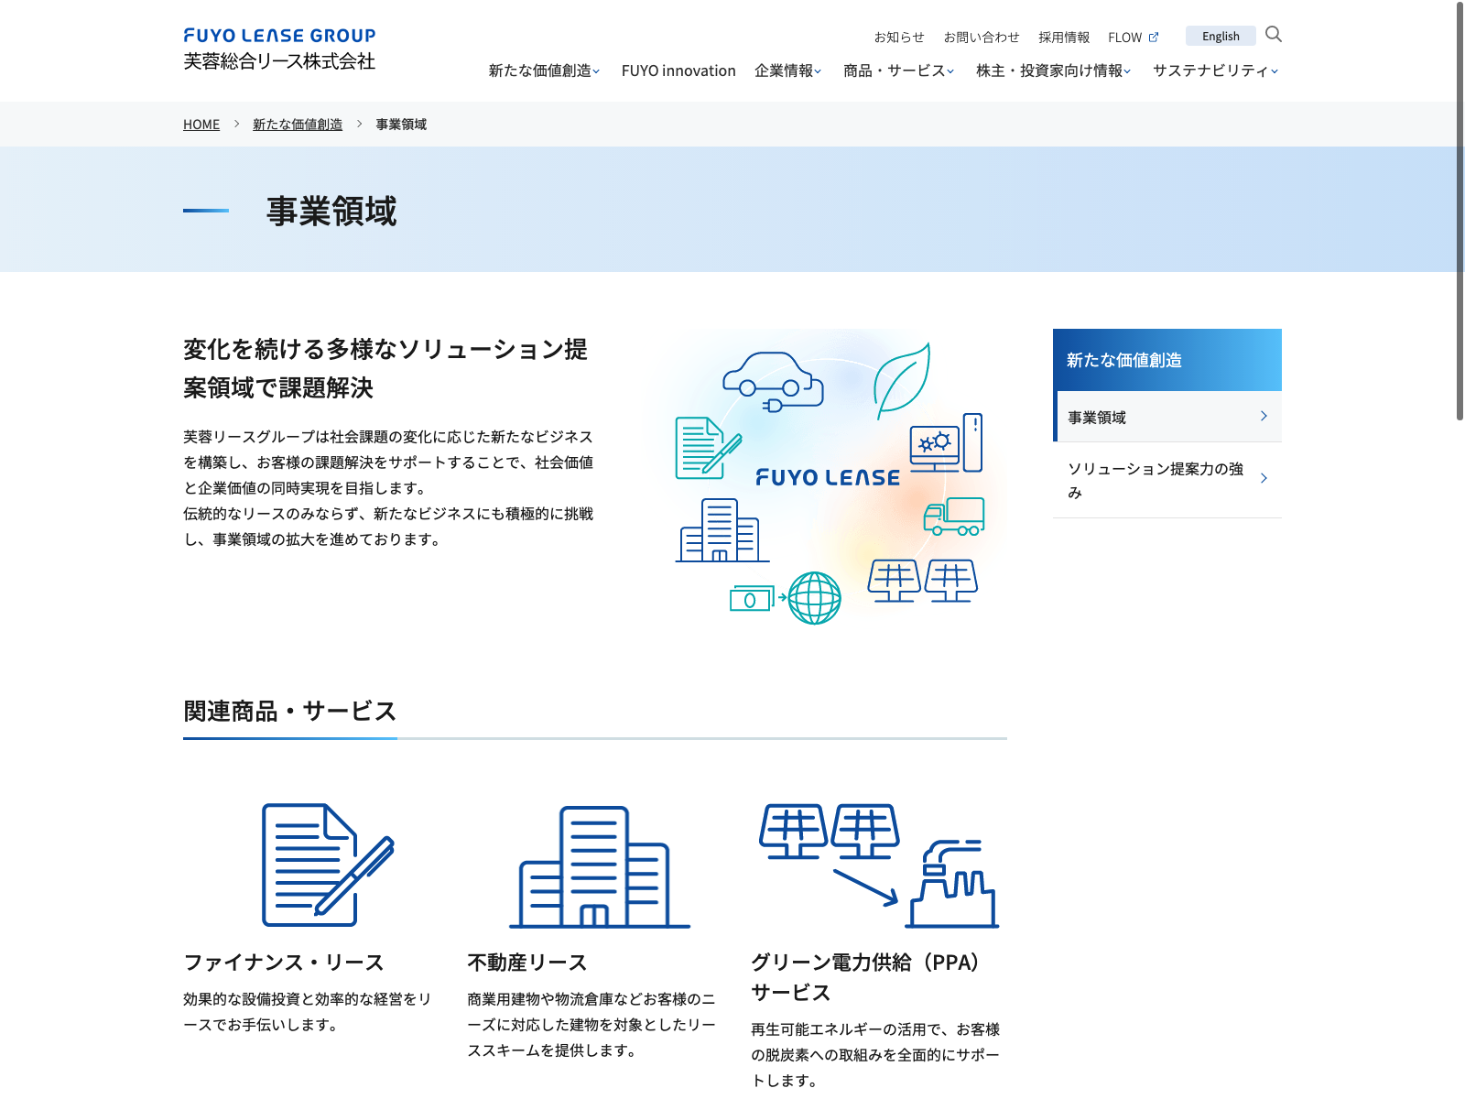Click the search magnifier icon
Image resolution: width=1465 pixels, height=1099 pixels.
(x=1273, y=35)
